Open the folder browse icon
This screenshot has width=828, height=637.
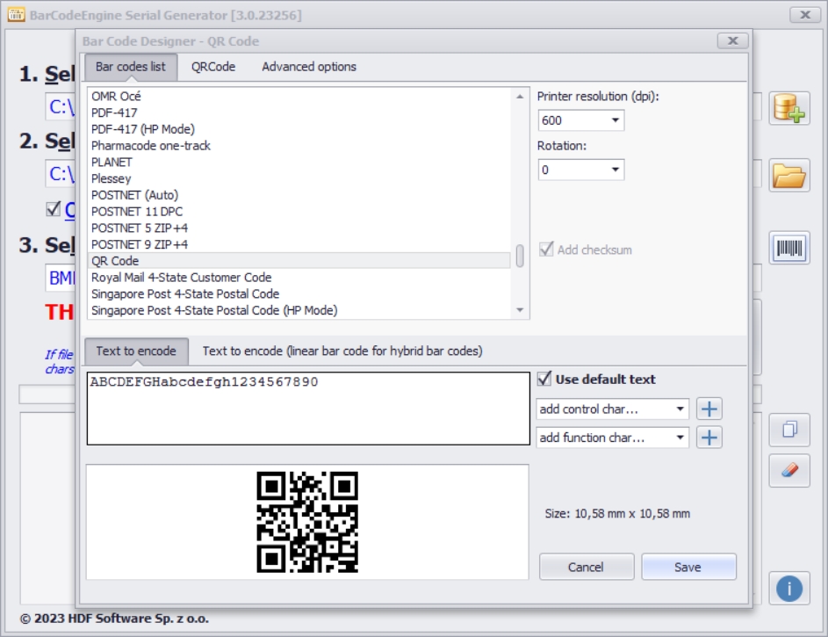pyautogui.click(x=788, y=176)
